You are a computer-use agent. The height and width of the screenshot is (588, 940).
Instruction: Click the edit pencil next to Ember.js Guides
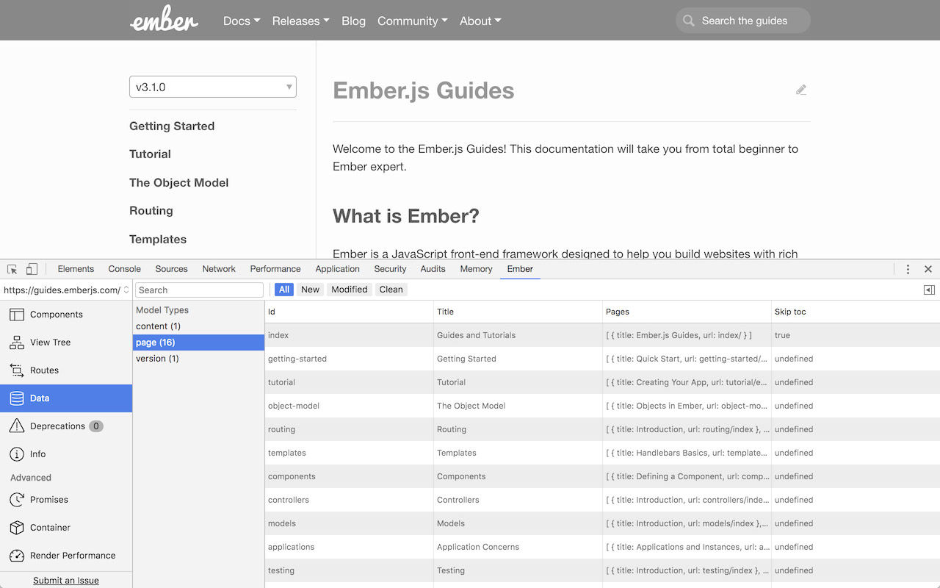click(801, 89)
